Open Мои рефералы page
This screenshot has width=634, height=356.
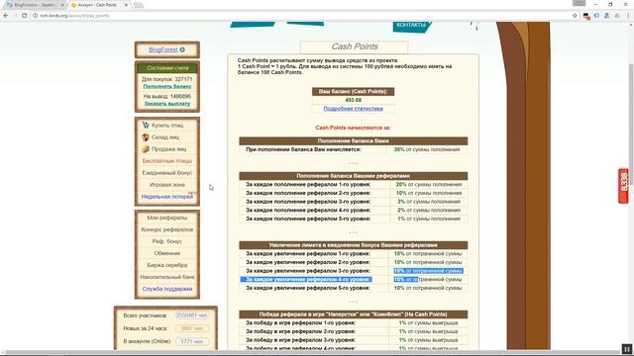point(167,218)
